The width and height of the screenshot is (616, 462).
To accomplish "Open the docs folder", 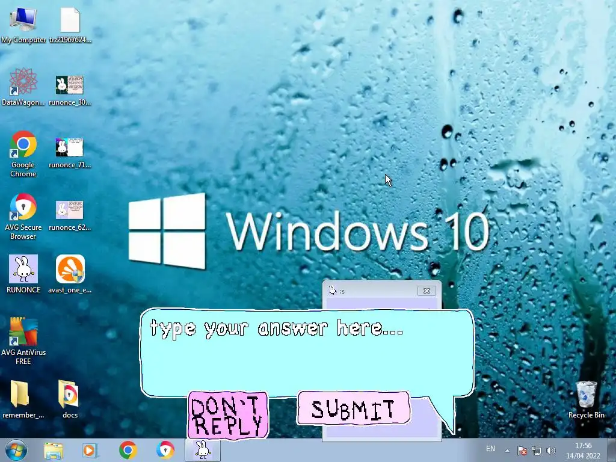I will 70,399.
